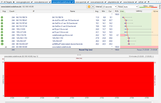Open the Alerts side panel
The image size is (161, 103).
tap(160, 7)
